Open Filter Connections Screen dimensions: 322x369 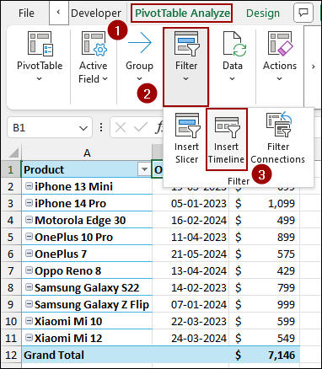[x=277, y=138]
